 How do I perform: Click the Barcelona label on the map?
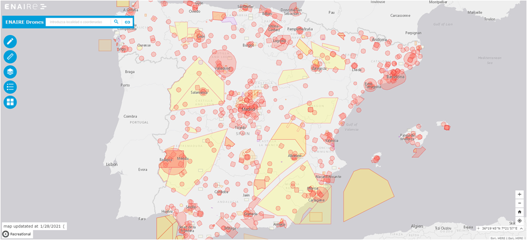click(396, 77)
